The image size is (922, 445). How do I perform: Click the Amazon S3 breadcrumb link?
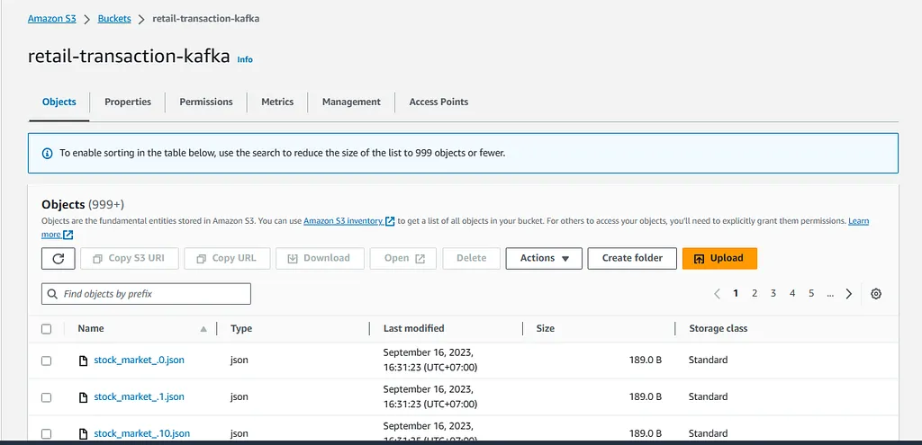(51, 18)
